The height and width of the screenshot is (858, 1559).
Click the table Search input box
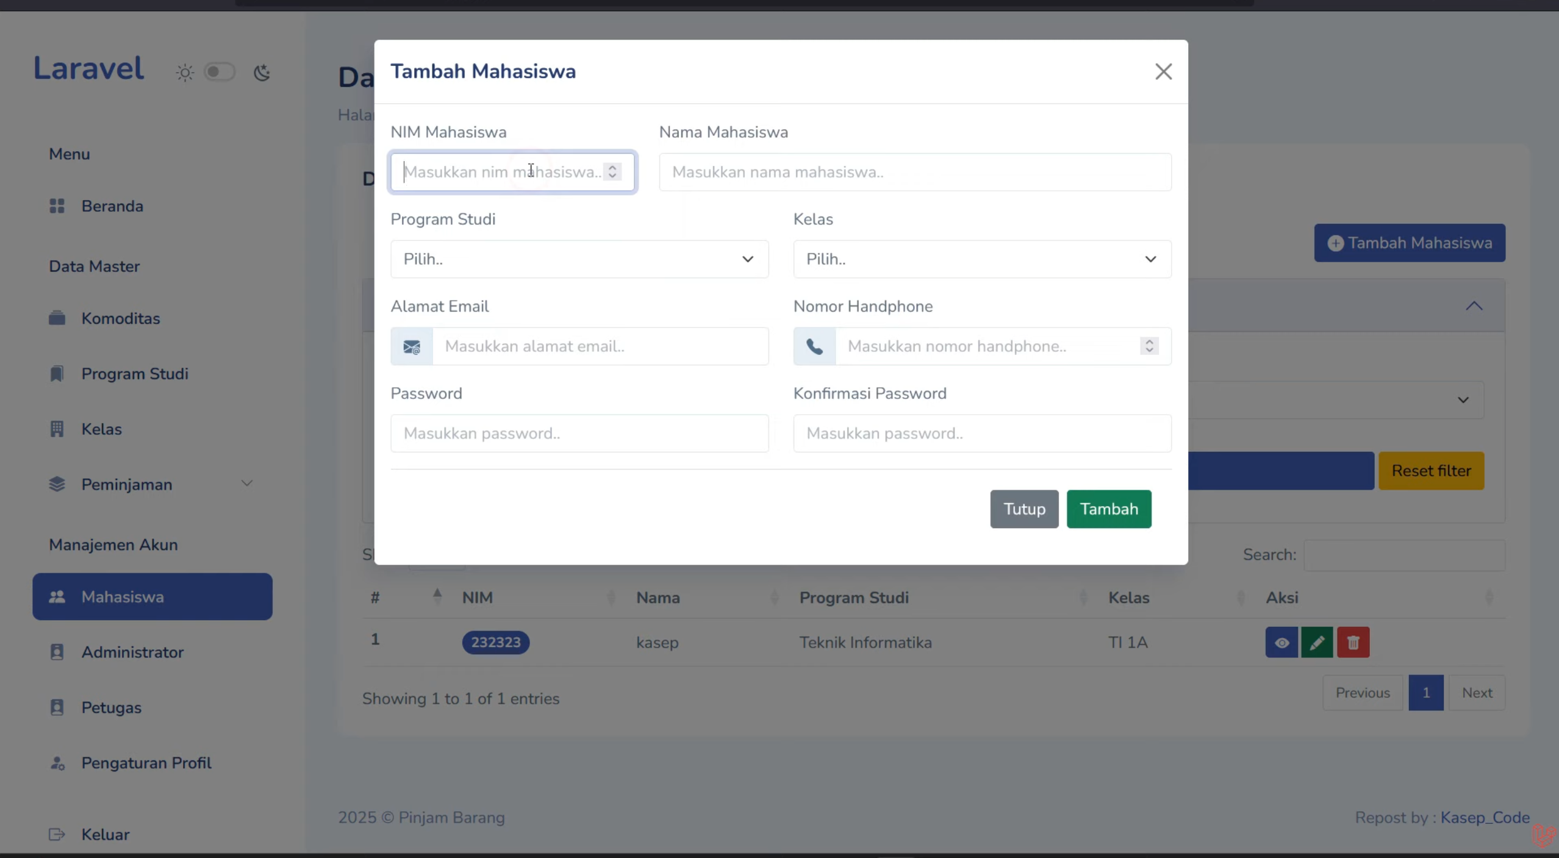[x=1404, y=555]
